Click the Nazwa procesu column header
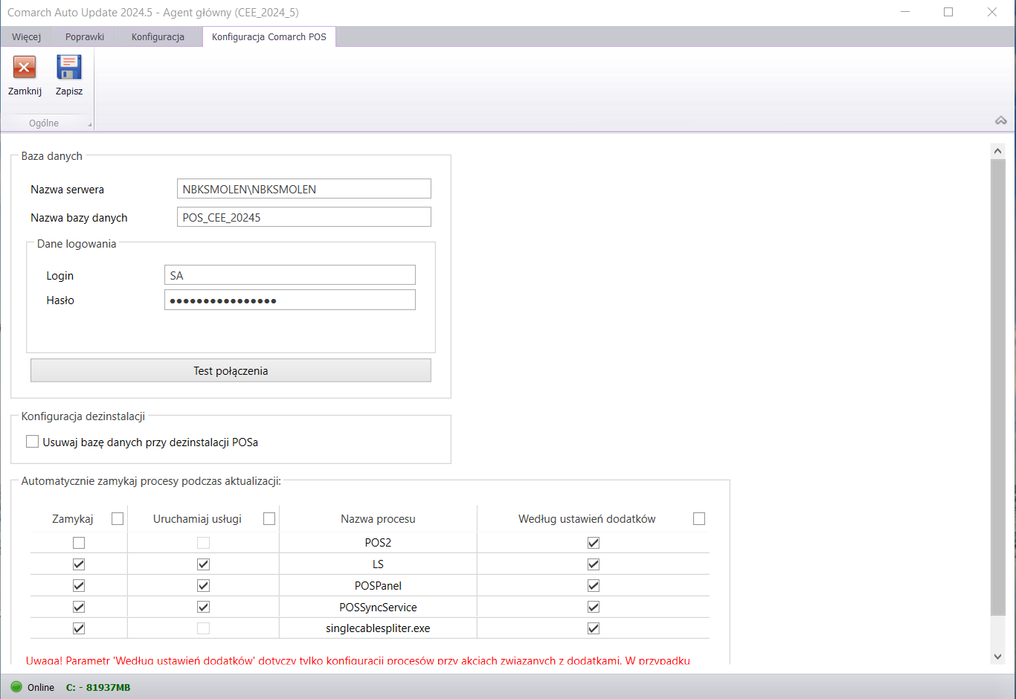Screen dimensions: 1016x699 click(x=378, y=519)
